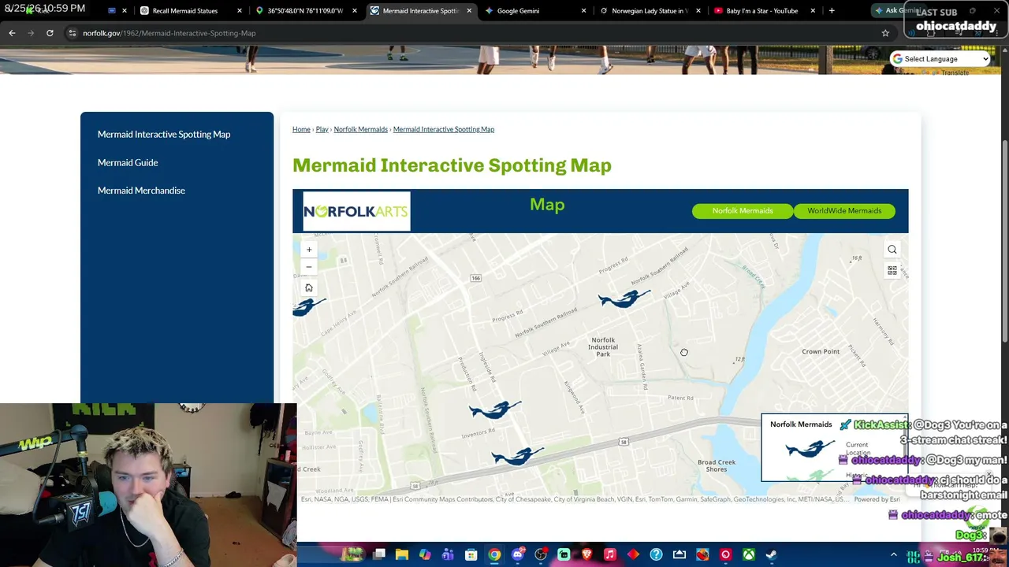Open Brave browser from the taskbar
This screenshot has width=1009, height=567.
(x=586, y=554)
